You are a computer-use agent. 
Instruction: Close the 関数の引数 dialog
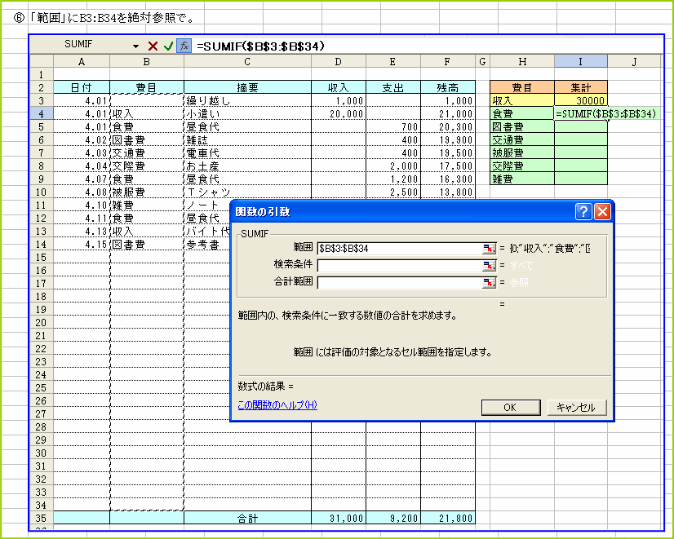click(x=602, y=212)
